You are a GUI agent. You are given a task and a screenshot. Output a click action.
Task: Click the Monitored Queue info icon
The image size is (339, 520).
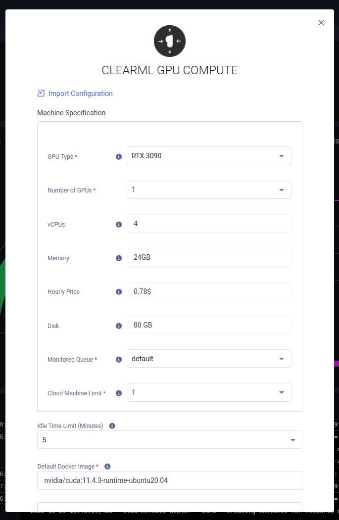click(x=119, y=360)
